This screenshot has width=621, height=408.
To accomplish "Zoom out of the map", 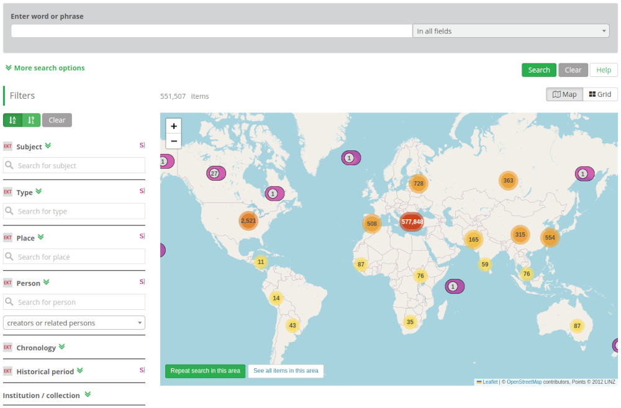I will pyautogui.click(x=174, y=142).
